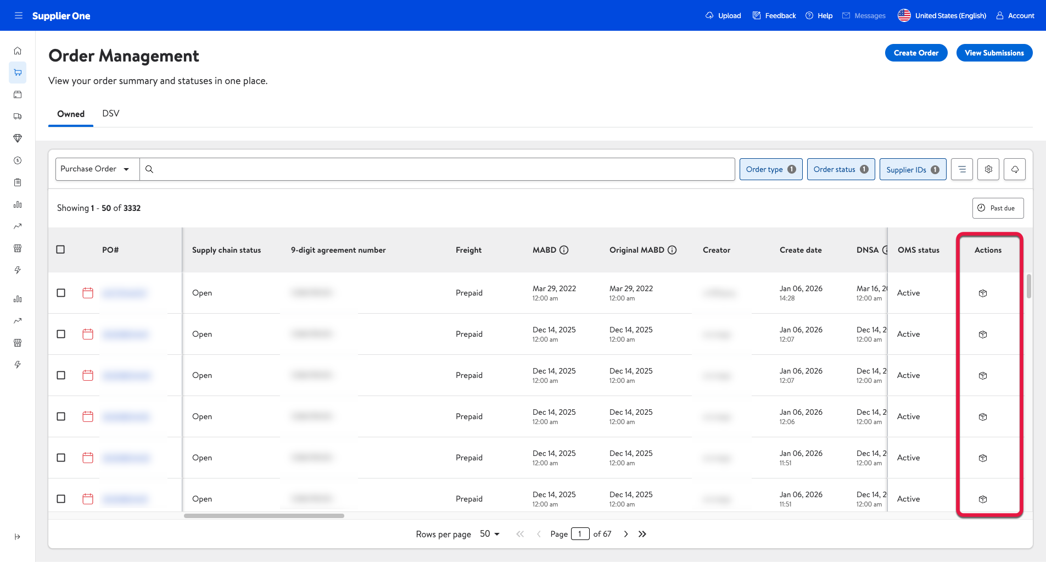Image resolution: width=1046 pixels, height=562 pixels.
Task: Open the Order status filter
Action: pyautogui.click(x=841, y=169)
